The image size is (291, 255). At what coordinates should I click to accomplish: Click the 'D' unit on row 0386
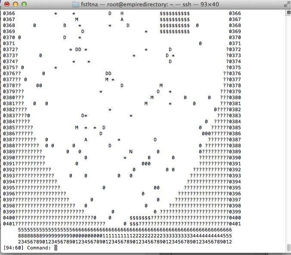click(101, 134)
